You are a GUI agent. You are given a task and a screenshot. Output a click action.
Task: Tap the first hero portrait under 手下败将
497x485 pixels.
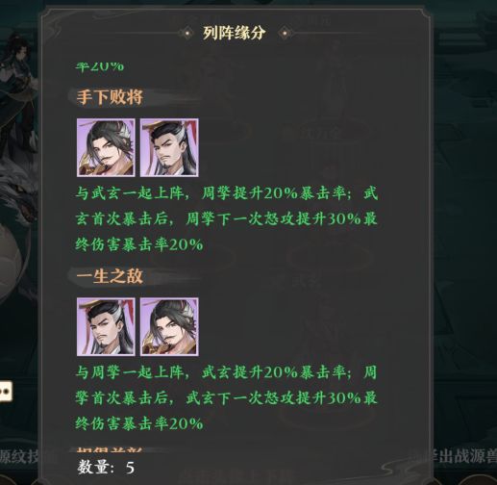click(x=106, y=147)
